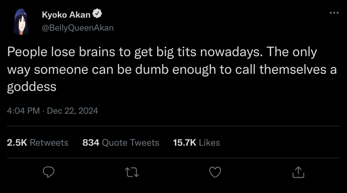
Task: Click the Dec 22, 2024 date
Action: tap(73, 111)
